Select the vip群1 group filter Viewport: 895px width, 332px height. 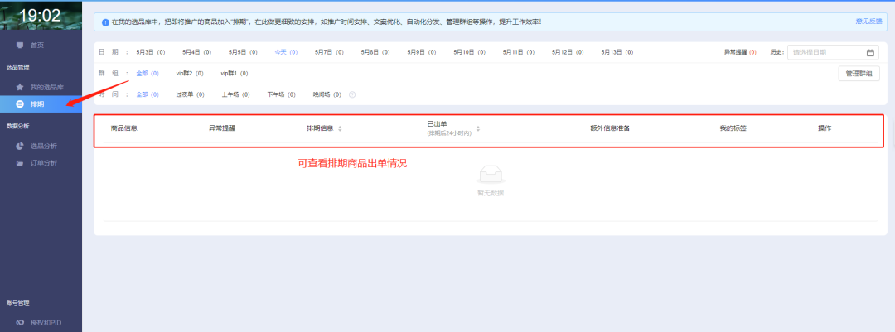(235, 73)
